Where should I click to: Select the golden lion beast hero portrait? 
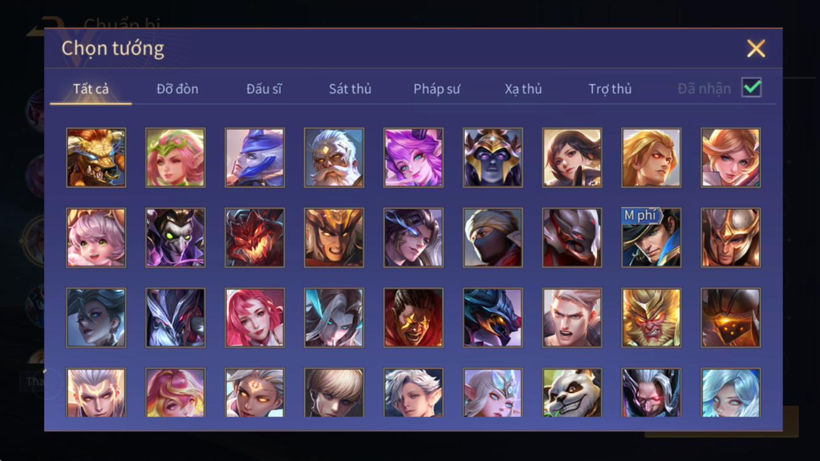pyautogui.click(x=96, y=158)
